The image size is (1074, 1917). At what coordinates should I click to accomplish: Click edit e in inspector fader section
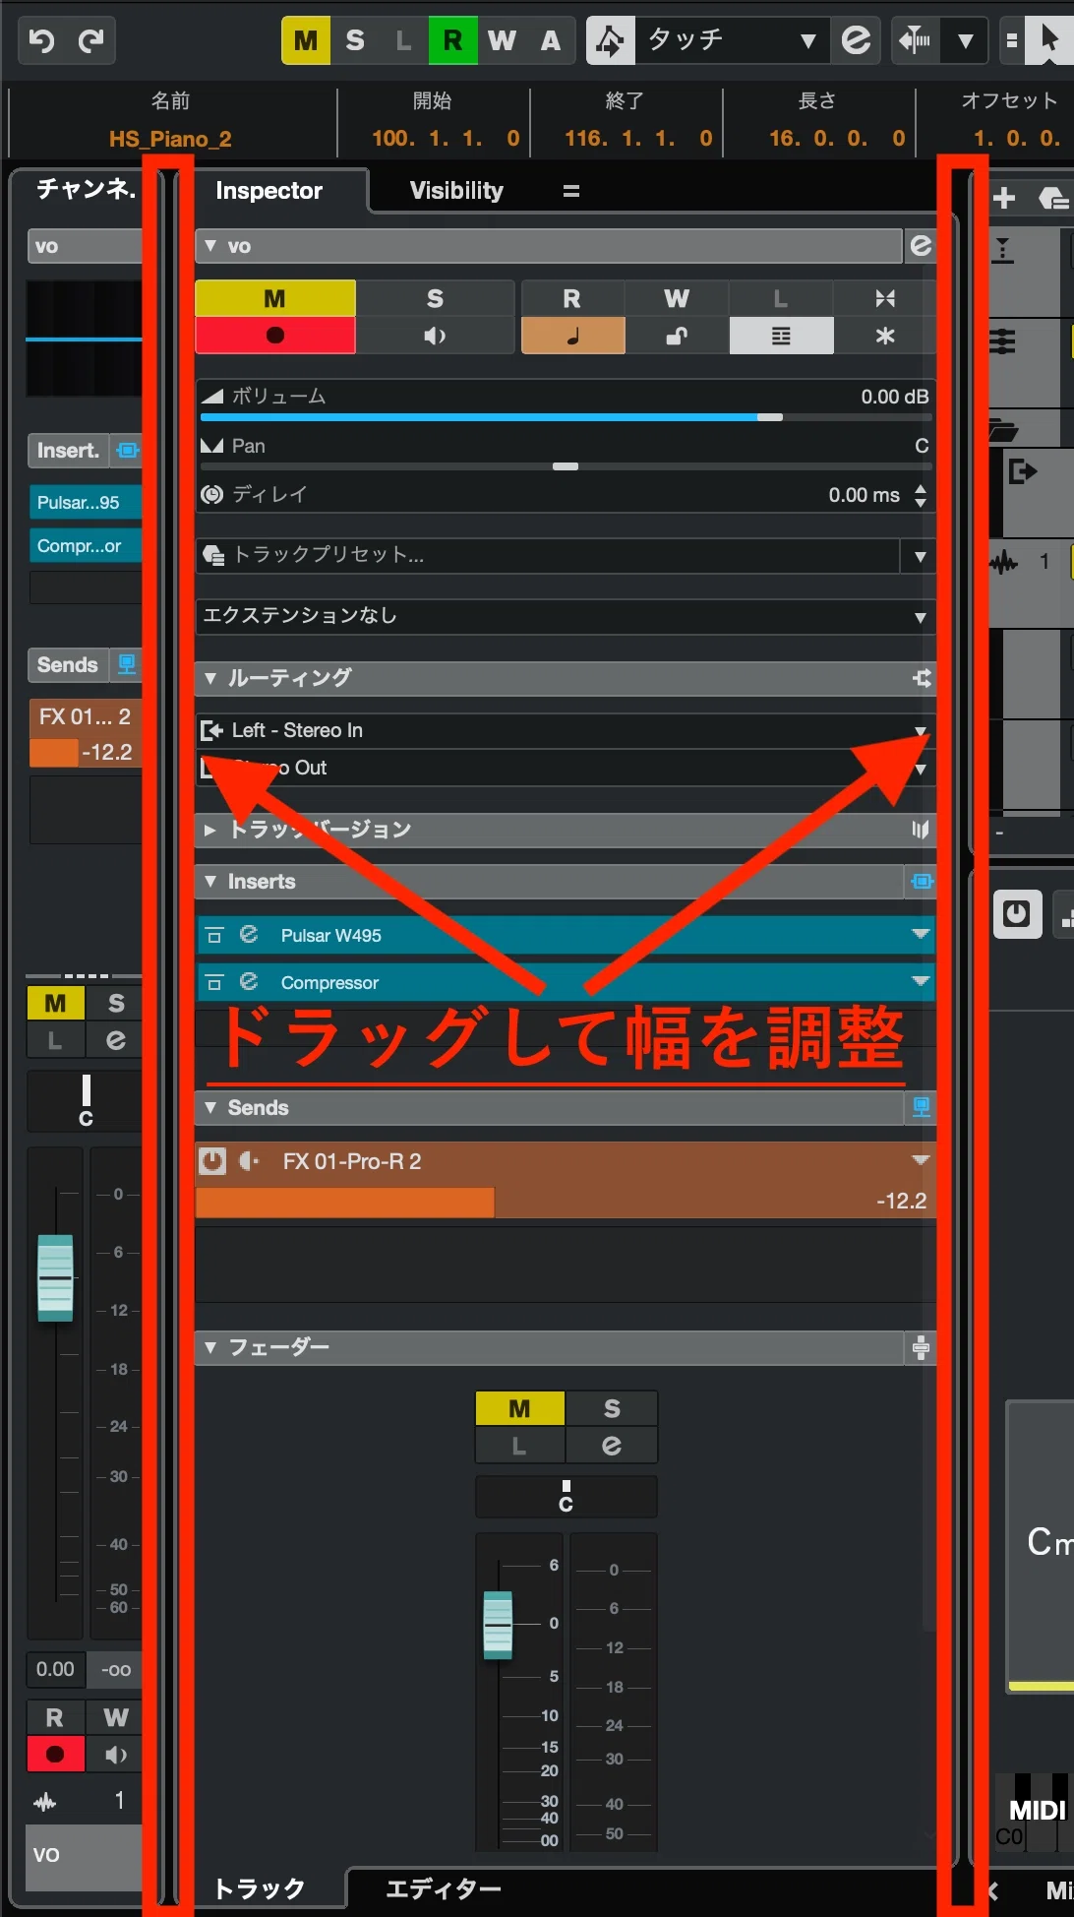pos(612,1445)
